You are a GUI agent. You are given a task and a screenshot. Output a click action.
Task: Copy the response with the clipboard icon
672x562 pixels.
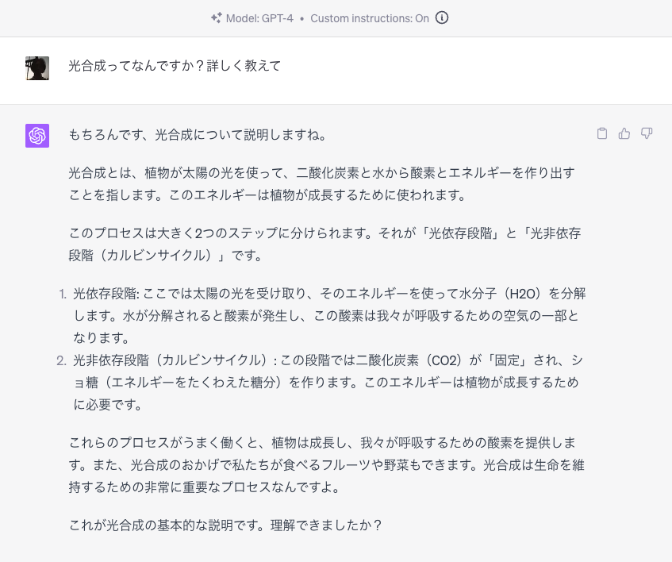coord(601,133)
